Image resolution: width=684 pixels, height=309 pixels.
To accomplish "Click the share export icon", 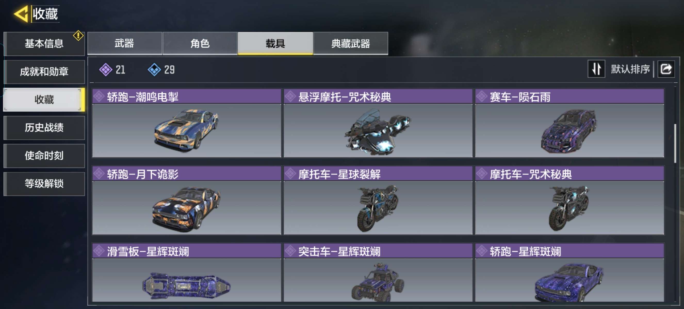I will [666, 69].
